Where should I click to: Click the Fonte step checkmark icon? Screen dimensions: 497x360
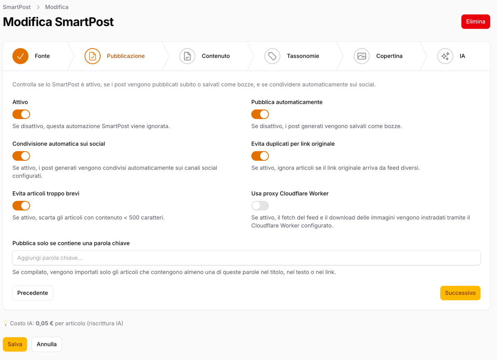point(20,56)
